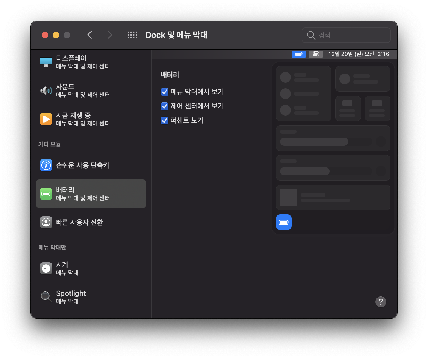
Task: Open the 지금 재생 중 play icon
Action: pos(46,119)
